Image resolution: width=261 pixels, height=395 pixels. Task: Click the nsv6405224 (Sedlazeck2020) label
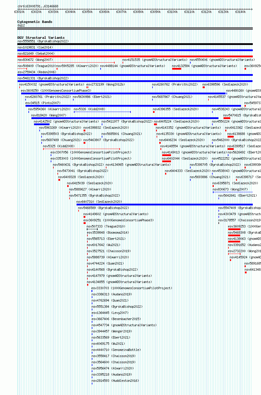click(x=177, y=121)
